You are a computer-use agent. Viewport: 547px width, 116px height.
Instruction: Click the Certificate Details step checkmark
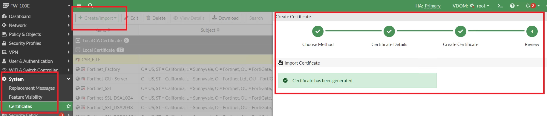click(389, 31)
